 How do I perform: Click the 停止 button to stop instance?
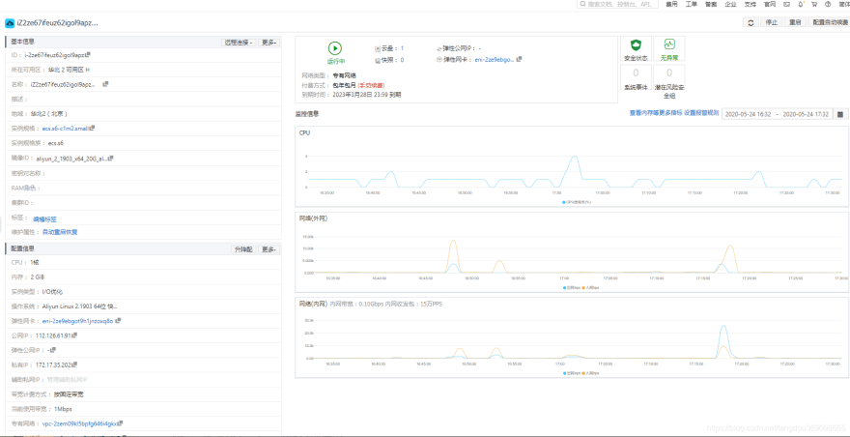point(771,22)
